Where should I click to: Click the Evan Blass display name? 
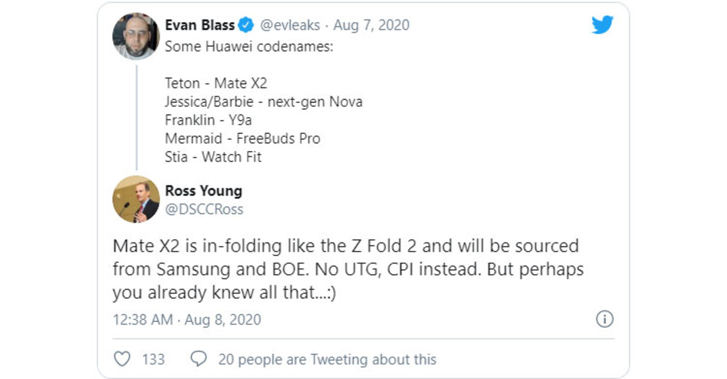(200, 25)
